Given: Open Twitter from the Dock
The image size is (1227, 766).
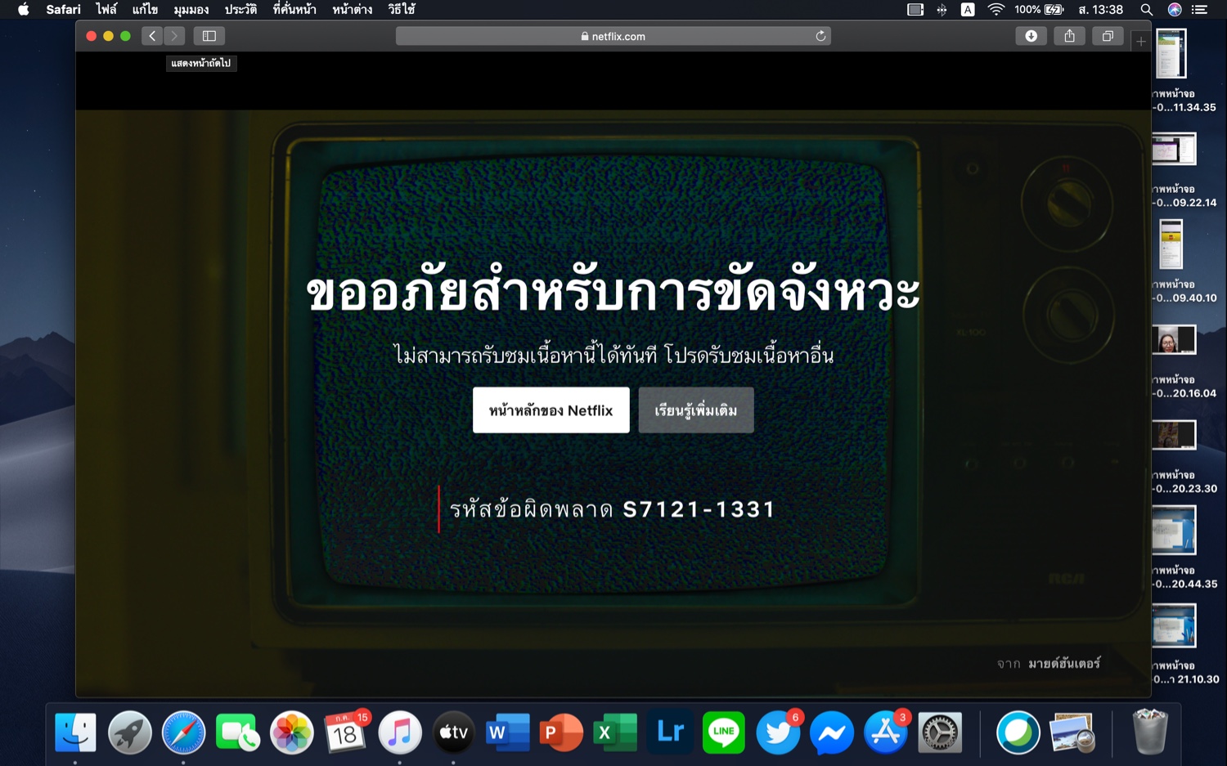Looking at the screenshot, I should [777, 732].
